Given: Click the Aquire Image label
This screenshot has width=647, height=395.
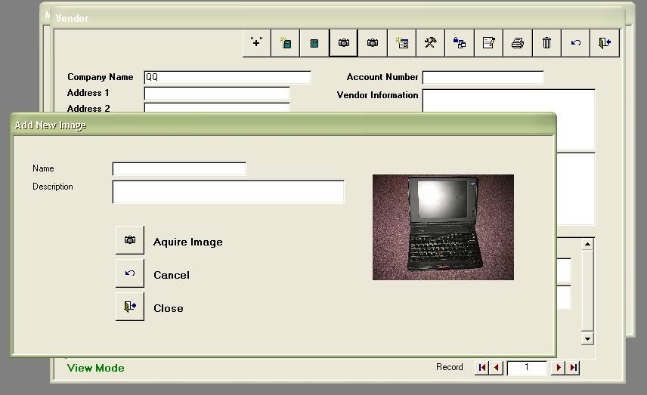Looking at the screenshot, I should click(x=187, y=242).
